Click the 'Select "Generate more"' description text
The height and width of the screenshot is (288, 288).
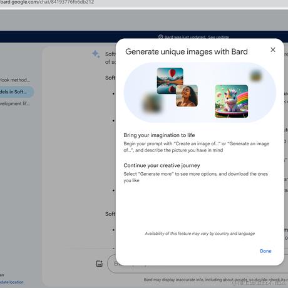(x=195, y=177)
